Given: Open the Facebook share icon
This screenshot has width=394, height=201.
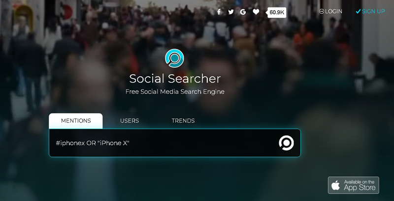Looking at the screenshot, I should (x=219, y=12).
